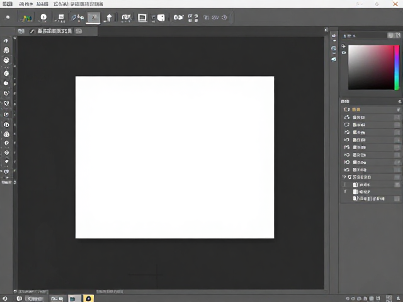
Task: Click the white circle arrow icon in top toolbar
Action: point(43,17)
